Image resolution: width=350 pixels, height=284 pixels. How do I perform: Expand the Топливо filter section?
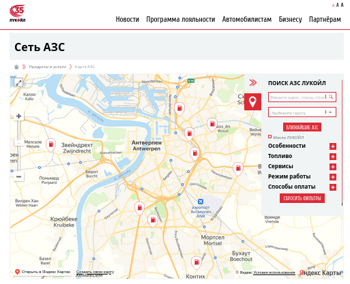333,157
